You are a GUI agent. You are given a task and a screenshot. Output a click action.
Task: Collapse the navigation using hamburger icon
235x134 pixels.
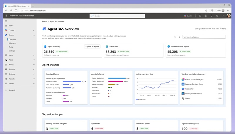[6, 21]
